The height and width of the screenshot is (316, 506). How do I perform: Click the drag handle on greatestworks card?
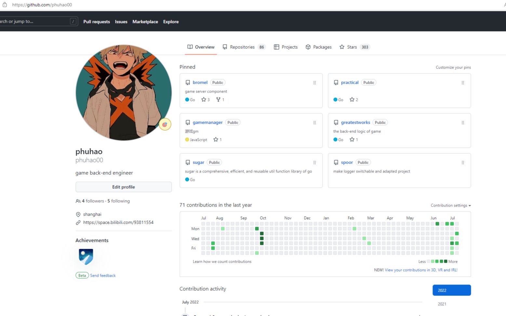[x=463, y=122]
